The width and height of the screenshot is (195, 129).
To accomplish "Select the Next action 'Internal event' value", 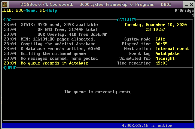I will point(172,49).
